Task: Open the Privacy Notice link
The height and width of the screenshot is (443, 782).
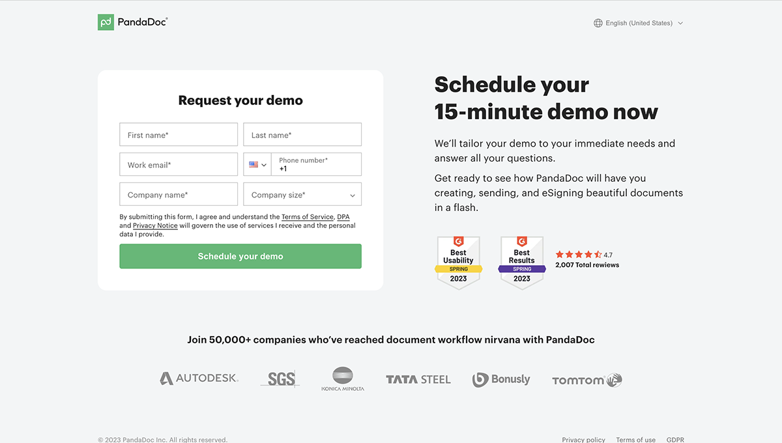Action: click(x=155, y=225)
